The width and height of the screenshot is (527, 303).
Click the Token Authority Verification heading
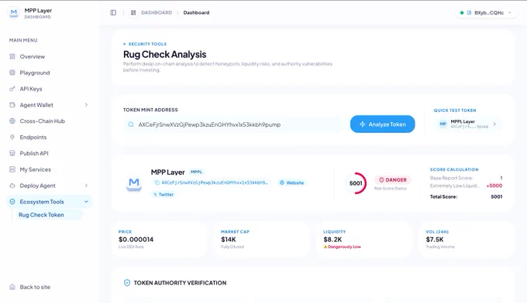(x=180, y=283)
